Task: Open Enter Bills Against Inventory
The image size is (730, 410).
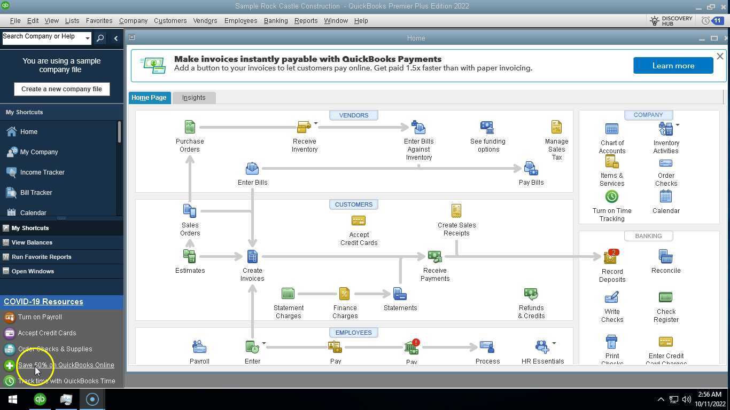Action: pyautogui.click(x=418, y=127)
